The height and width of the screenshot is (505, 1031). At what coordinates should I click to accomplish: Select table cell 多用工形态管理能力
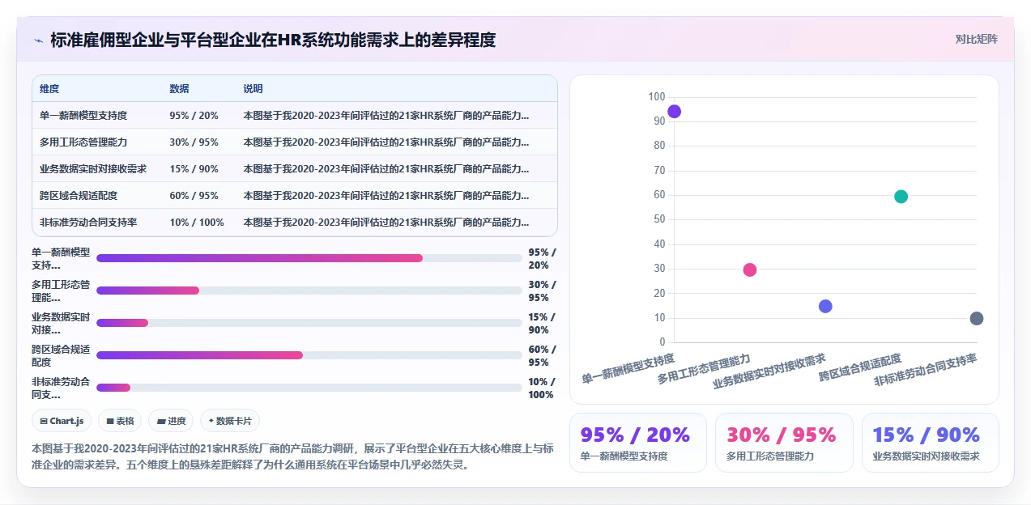click(83, 142)
